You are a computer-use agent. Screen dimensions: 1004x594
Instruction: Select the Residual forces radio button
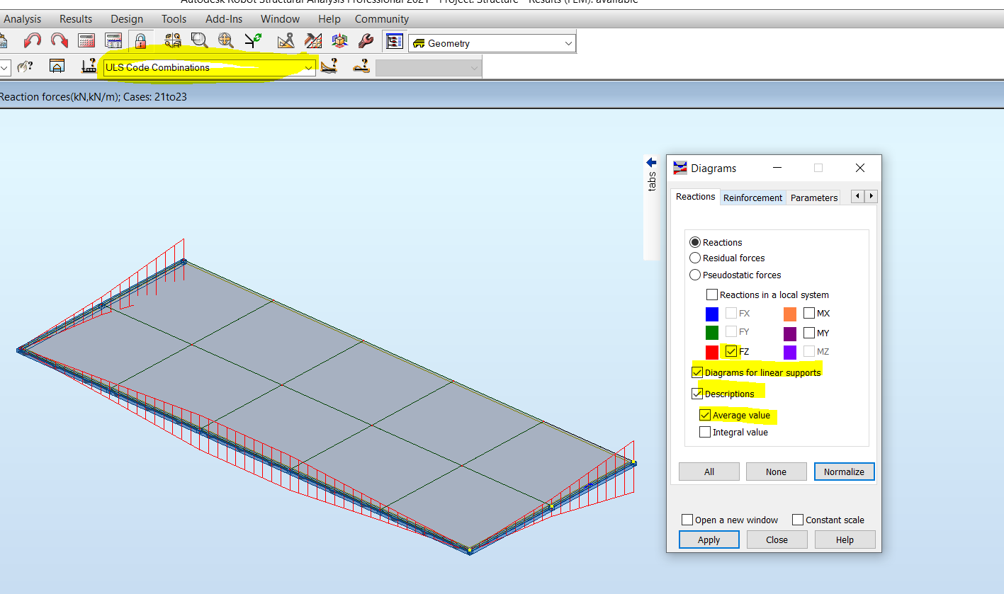(695, 258)
